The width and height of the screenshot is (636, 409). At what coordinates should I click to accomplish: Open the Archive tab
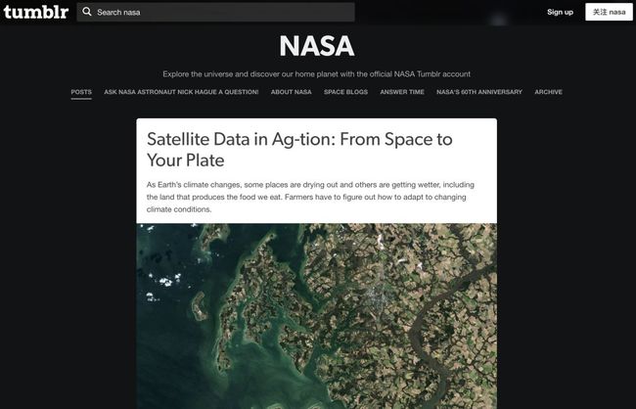(x=548, y=92)
